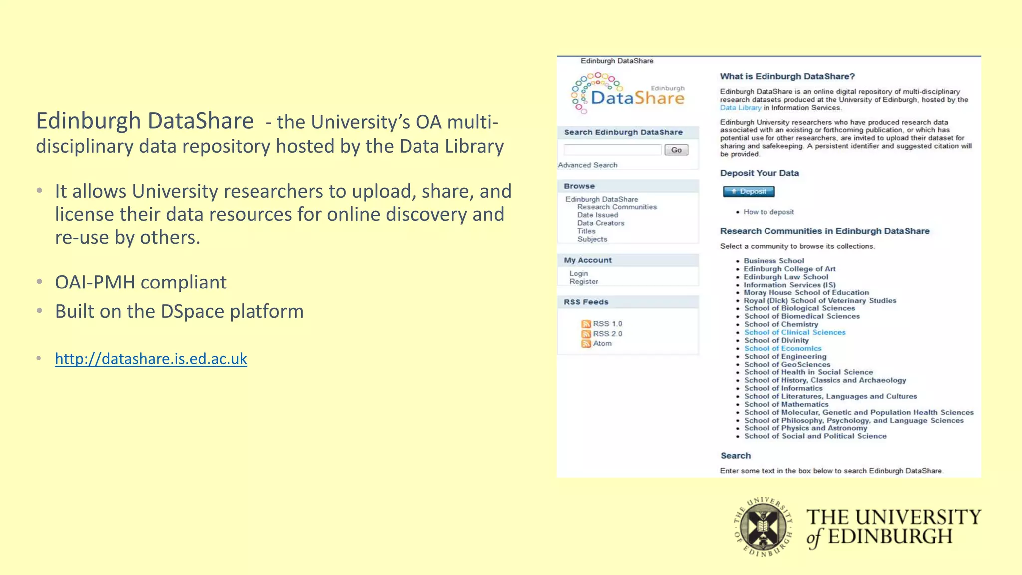Open School of History, Classics and Archaeology

[825, 380]
